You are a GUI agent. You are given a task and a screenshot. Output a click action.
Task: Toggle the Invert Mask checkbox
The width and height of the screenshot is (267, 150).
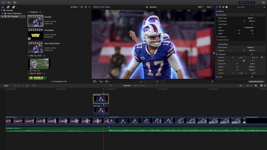pos(252,24)
